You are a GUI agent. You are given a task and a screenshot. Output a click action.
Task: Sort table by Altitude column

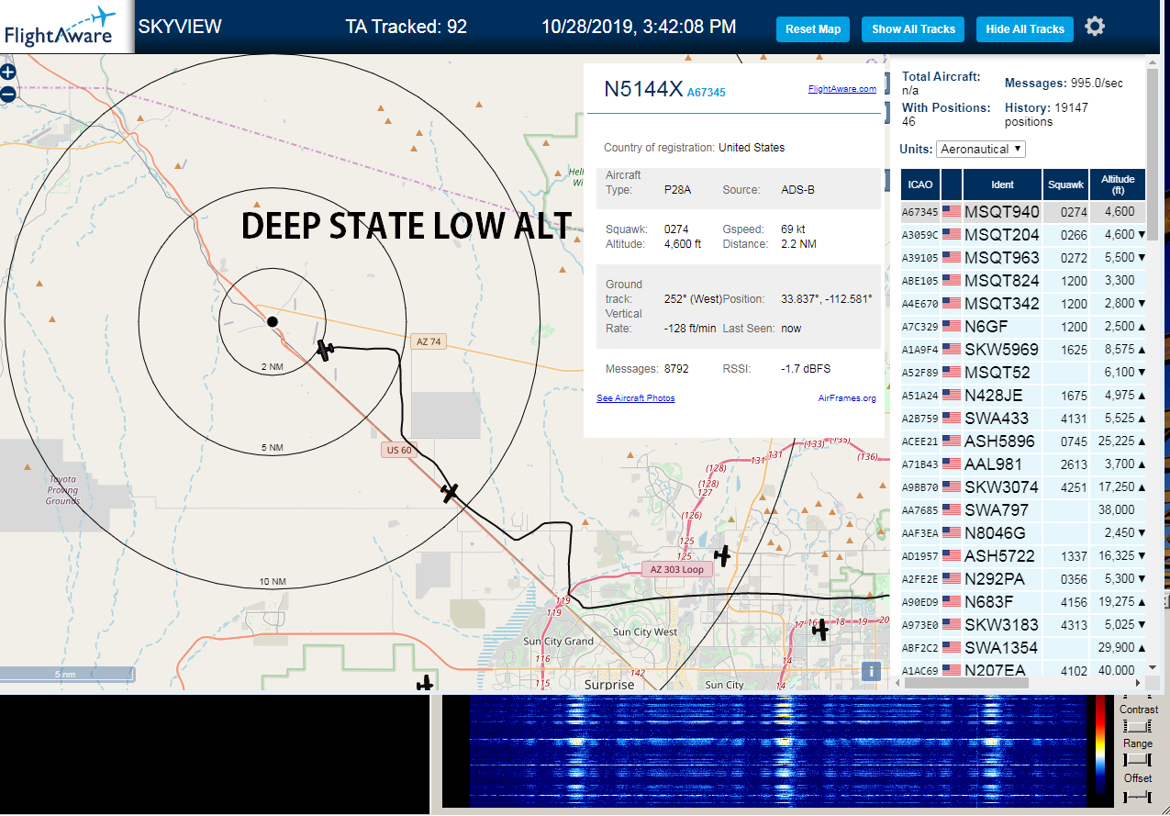[1117, 184]
